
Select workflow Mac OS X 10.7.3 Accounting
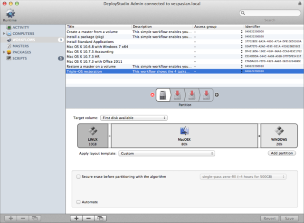click(x=185, y=51)
